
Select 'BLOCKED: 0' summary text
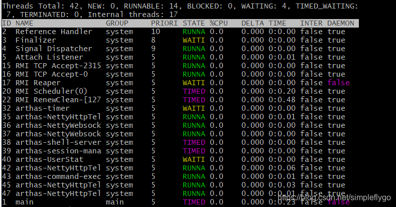tap(210, 6)
